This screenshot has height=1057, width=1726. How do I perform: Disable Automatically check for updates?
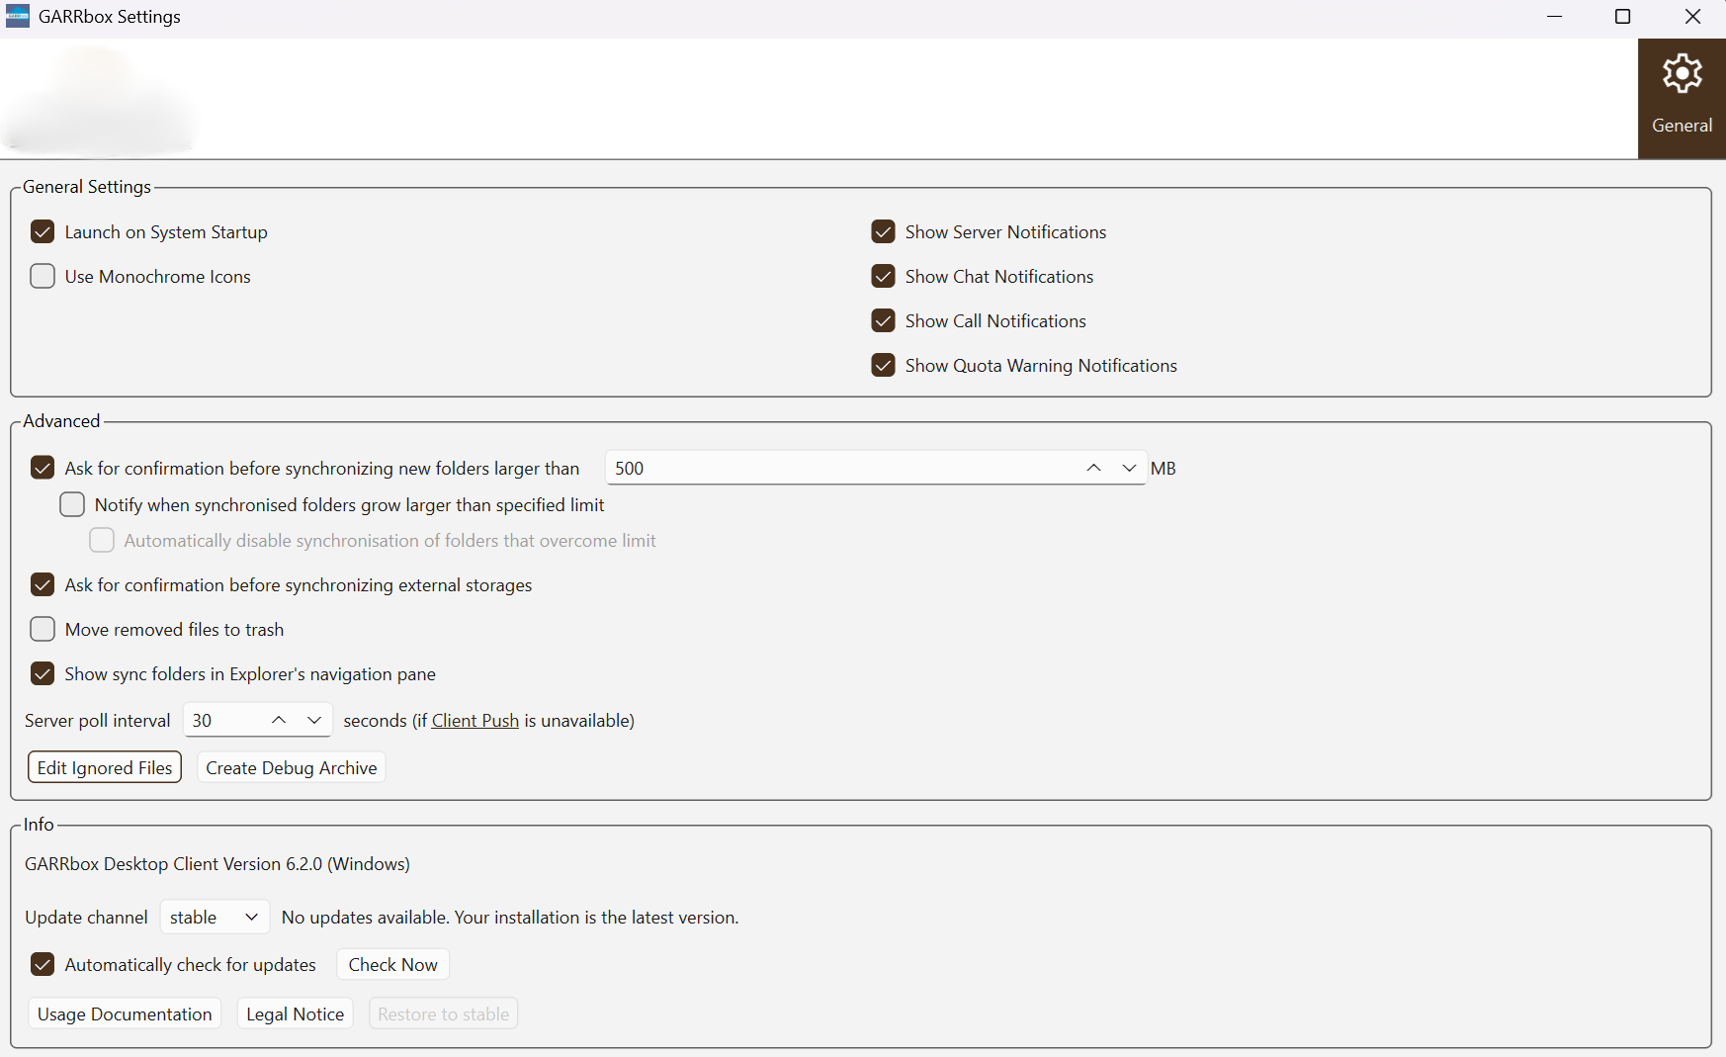click(42, 964)
